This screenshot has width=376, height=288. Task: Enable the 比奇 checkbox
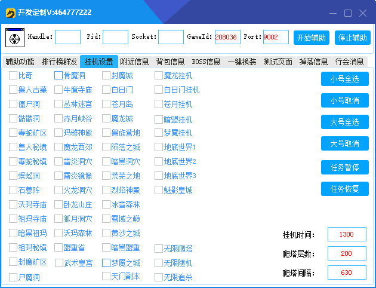point(13,76)
